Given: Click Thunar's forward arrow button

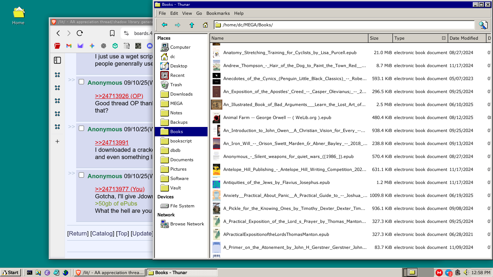Looking at the screenshot, I should (178, 25).
